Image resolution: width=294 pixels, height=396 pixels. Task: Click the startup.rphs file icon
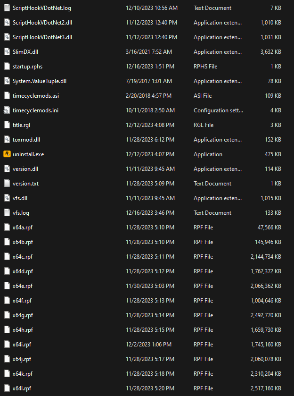[x=7, y=66]
